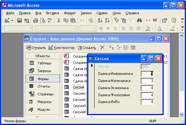Switch to small icons view
The width and height of the screenshot is (186, 125).
click(x=119, y=47)
